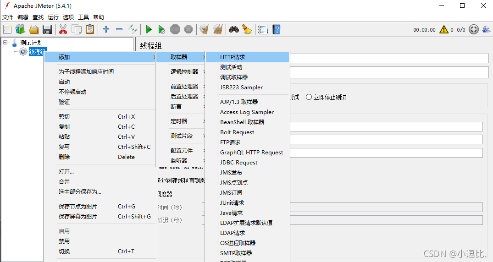Choose 删除 in context menu
Viewport: 493px width, 262px height.
[x=100, y=157]
